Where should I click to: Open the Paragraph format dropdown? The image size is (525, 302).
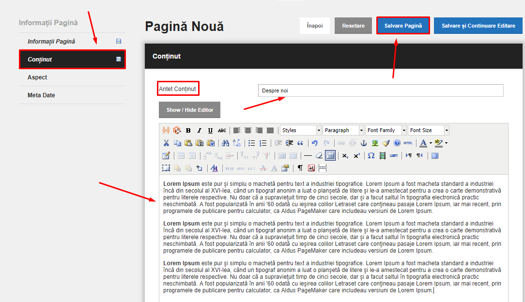click(343, 131)
